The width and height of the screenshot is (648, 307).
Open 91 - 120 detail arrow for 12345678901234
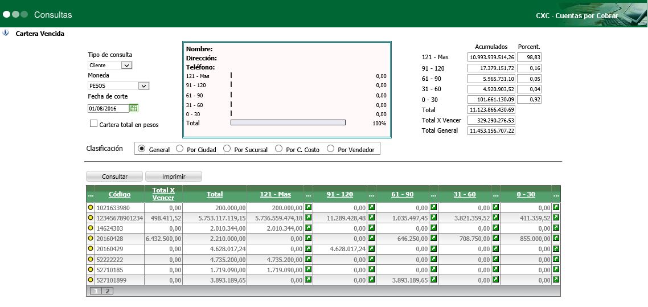tap(371, 218)
